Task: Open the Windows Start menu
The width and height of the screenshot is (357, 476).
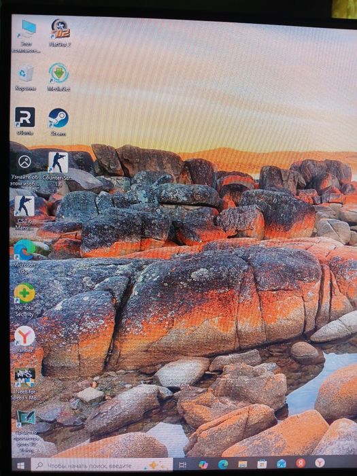Action: click(x=20, y=466)
